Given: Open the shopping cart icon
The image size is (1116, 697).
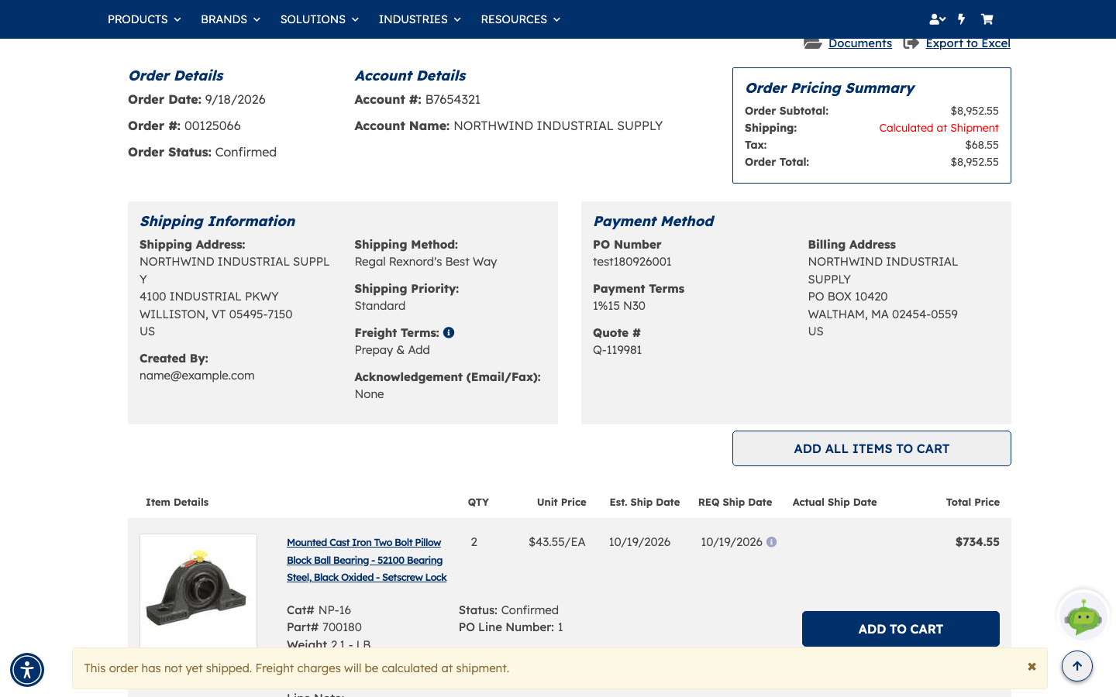Looking at the screenshot, I should pyautogui.click(x=987, y=19).
